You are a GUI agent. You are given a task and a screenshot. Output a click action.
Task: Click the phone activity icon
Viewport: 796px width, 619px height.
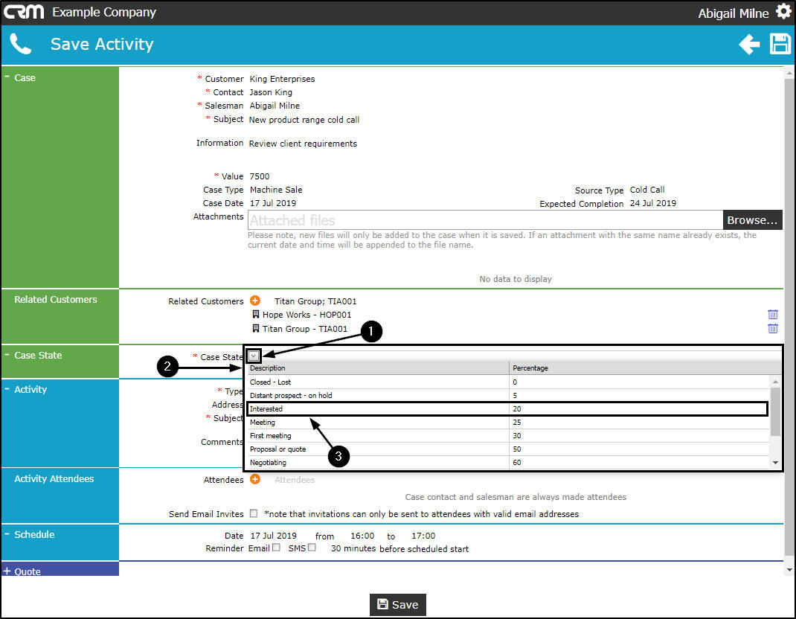pos(20,44)
